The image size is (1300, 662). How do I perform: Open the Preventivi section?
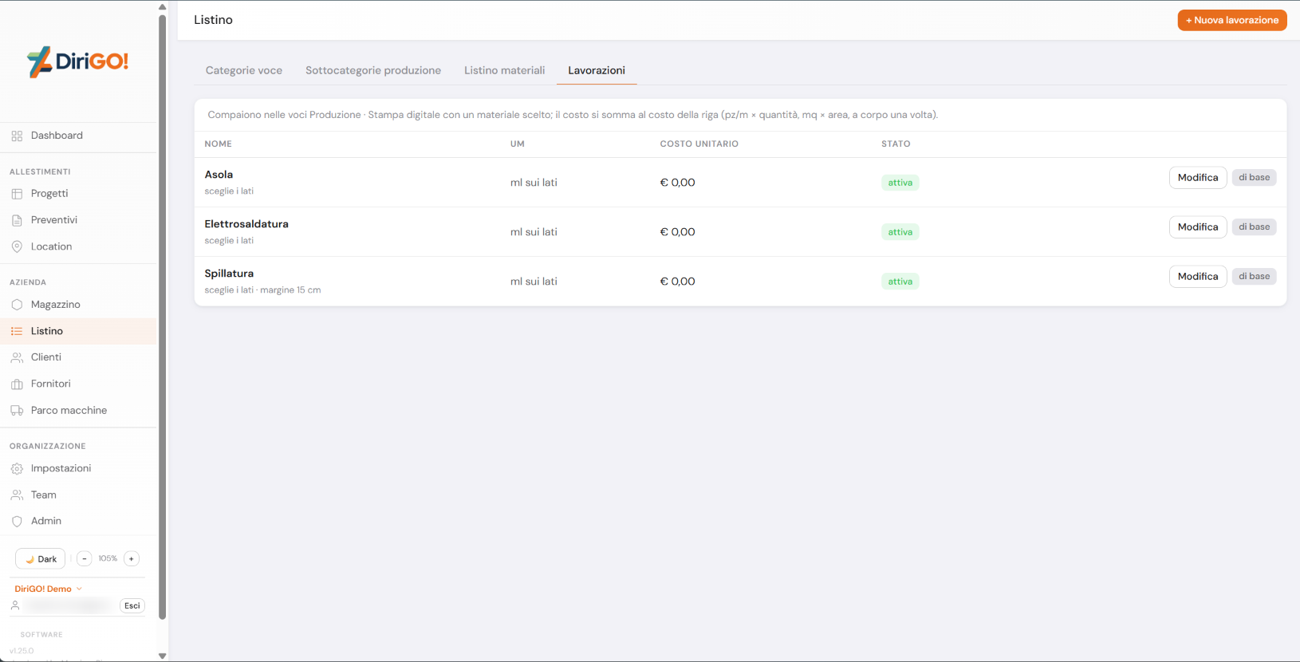(79, 220)
